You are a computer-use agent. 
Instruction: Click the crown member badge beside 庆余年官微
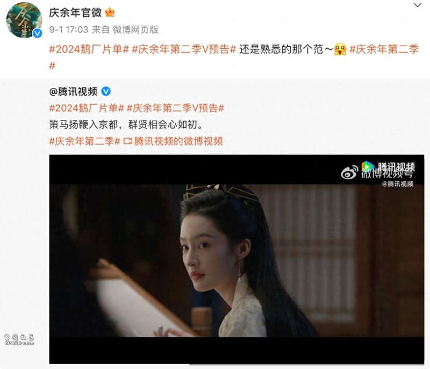tap(110, 12)
